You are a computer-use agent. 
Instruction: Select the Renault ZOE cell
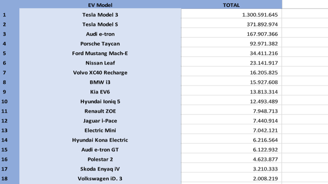(100, 111)
